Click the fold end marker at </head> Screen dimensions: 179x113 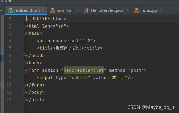pos(24,55)
